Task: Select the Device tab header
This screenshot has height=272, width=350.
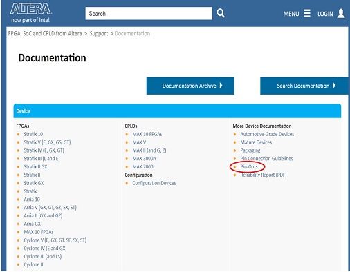Action: 177,111
